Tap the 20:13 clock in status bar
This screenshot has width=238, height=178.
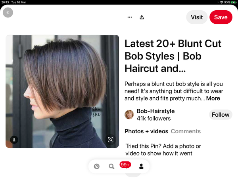(5, 2)
